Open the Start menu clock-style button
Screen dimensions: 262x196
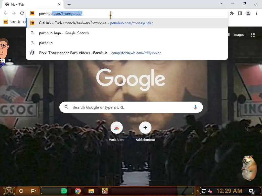click(9, 191)
